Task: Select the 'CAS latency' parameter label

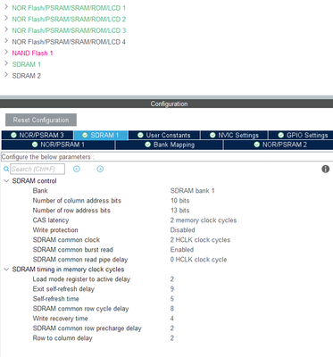Action: coord(51,220)
